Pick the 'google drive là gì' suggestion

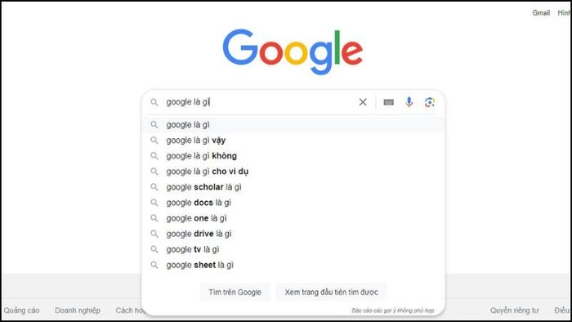pos(293,234)
